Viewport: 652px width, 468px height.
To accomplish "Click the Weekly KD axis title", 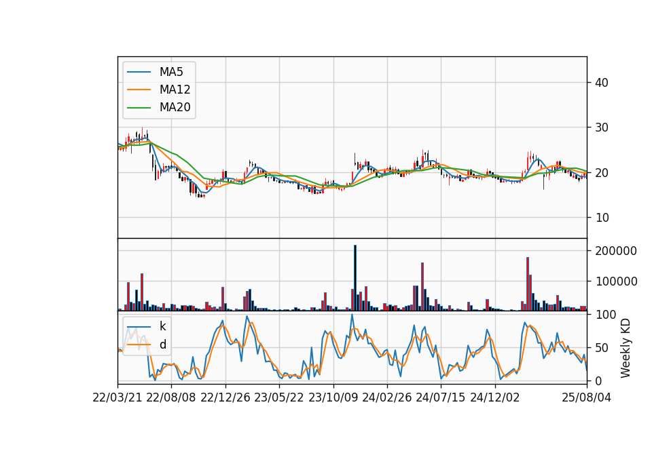I will click(626, 349).
